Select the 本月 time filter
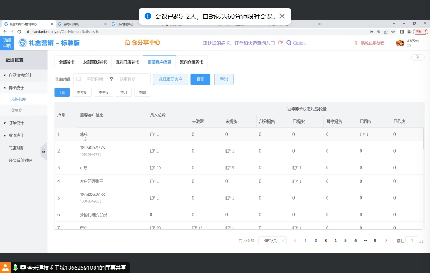430x273 pixels. tap(124, 92)
